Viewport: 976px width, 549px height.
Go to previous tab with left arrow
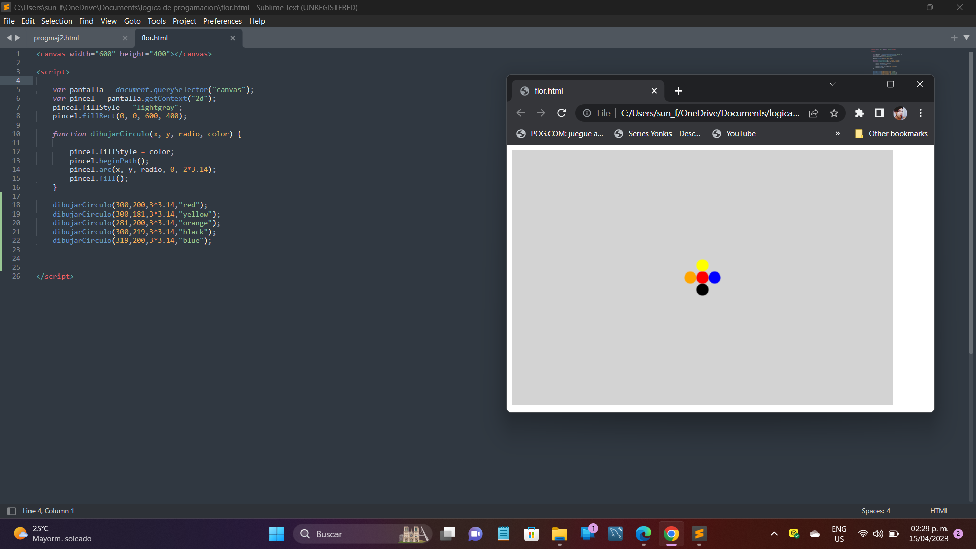(9, 38)
